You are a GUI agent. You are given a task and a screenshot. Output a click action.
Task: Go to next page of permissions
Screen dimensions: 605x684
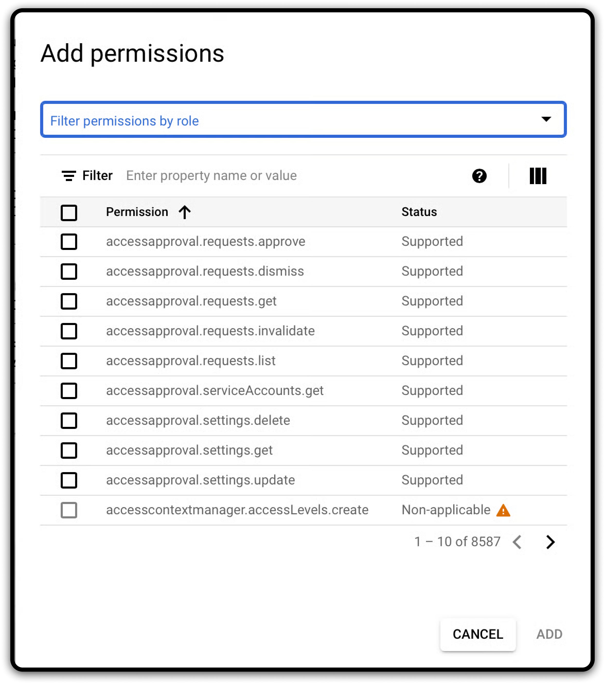(550, 542)
